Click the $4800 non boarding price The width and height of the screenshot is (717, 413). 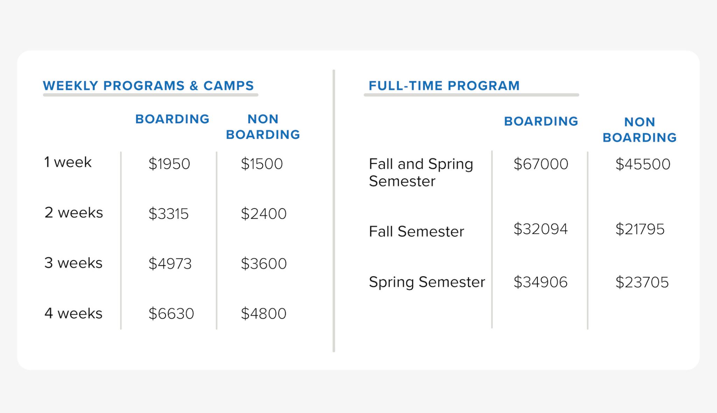(x=264, y=314)
